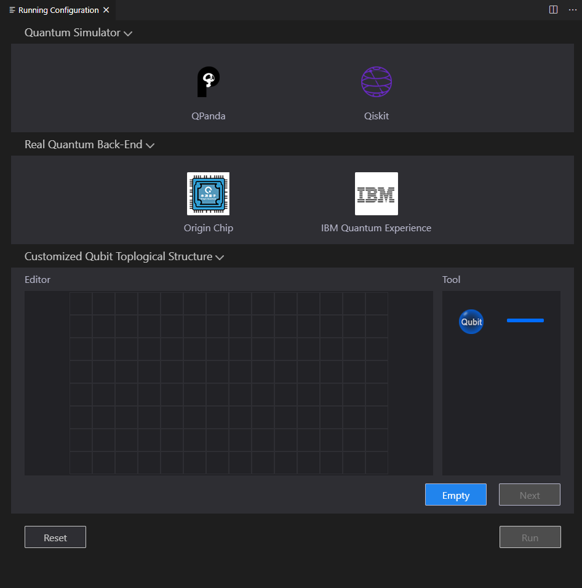Collapse the Quantum Simulator section
The width and height of the screenshot is (582, 588).
click(128, 33)
